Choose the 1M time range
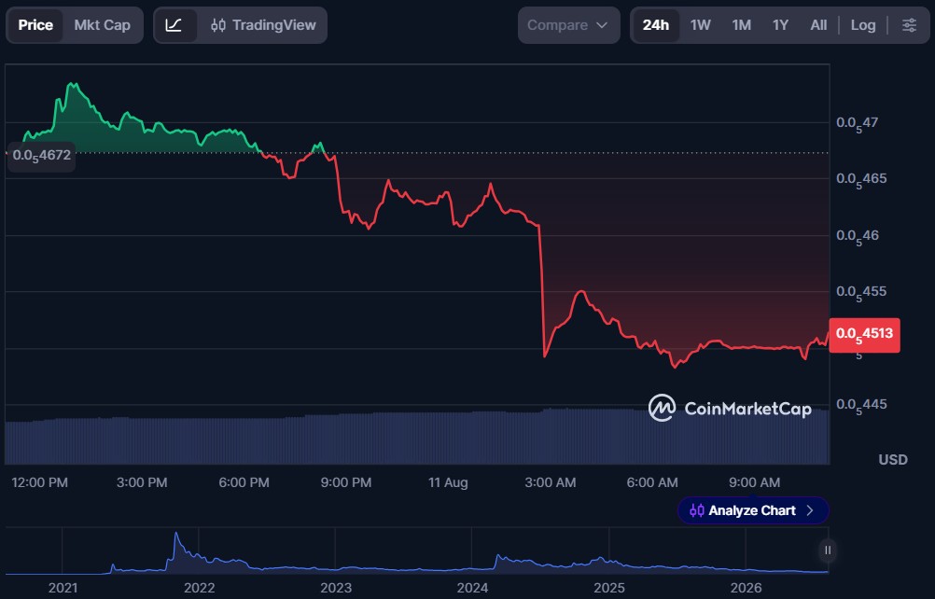 pos(741,25)
